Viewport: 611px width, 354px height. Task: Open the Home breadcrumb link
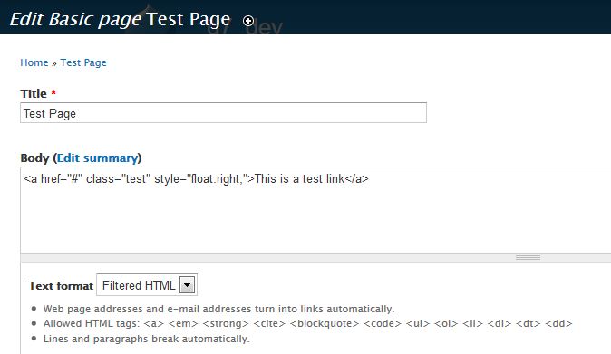(x=34, y=62)
